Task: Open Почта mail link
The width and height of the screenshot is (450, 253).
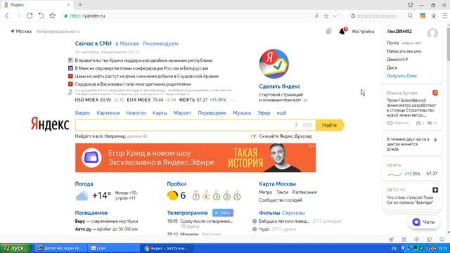Action: [x=392, y=43]
